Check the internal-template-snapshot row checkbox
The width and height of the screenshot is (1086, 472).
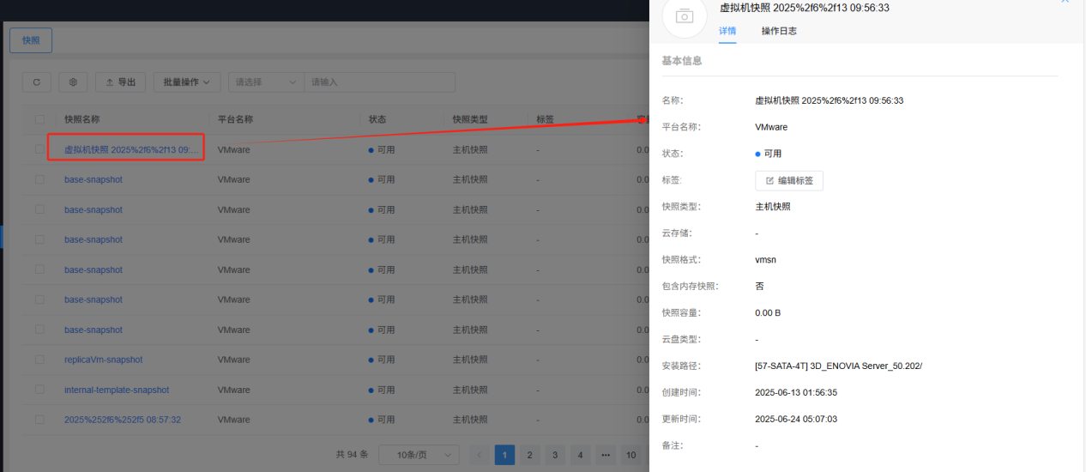[39, 390]
